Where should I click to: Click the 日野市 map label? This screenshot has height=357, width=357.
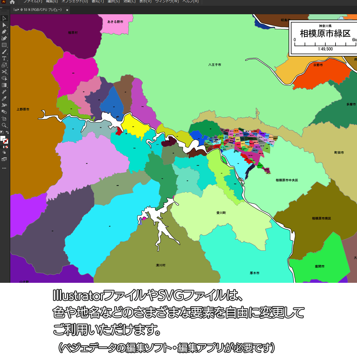pyautogui.click(x=318, y=65)
